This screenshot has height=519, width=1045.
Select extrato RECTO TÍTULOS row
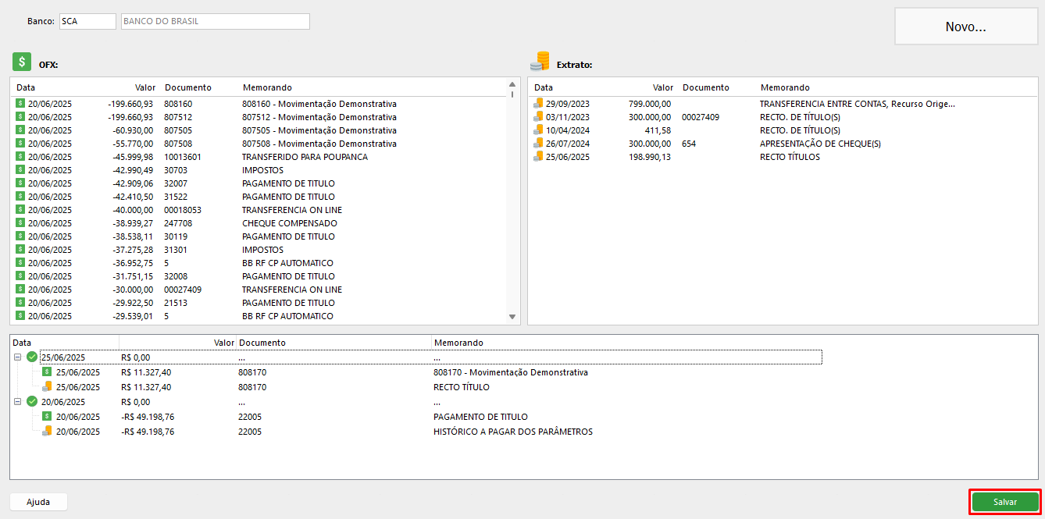783,156
